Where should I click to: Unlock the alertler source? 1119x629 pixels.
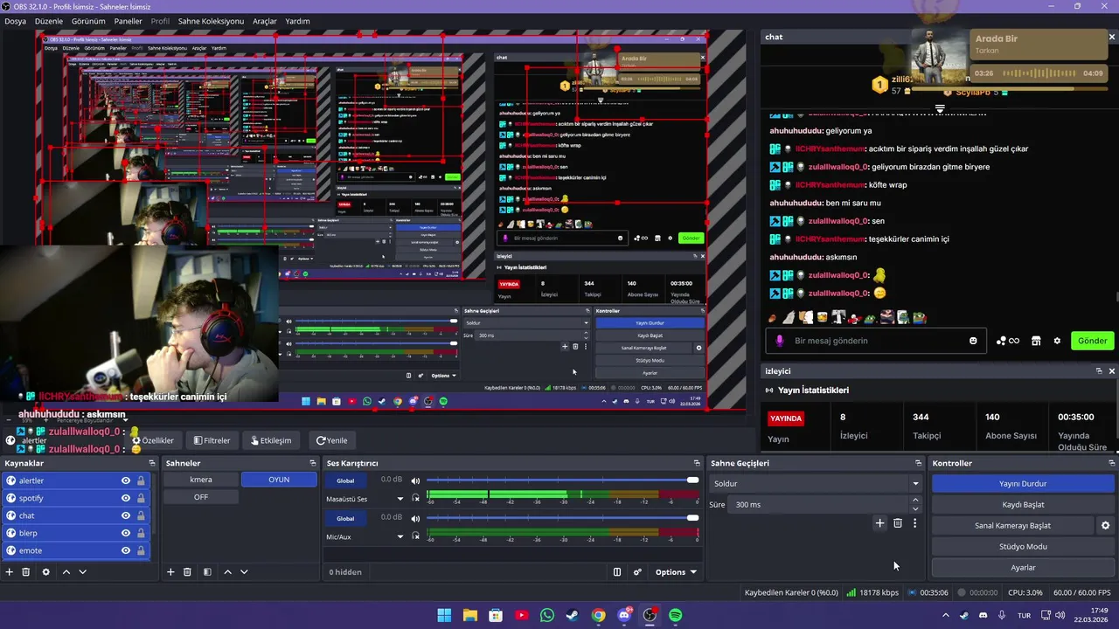coord(140,480)
